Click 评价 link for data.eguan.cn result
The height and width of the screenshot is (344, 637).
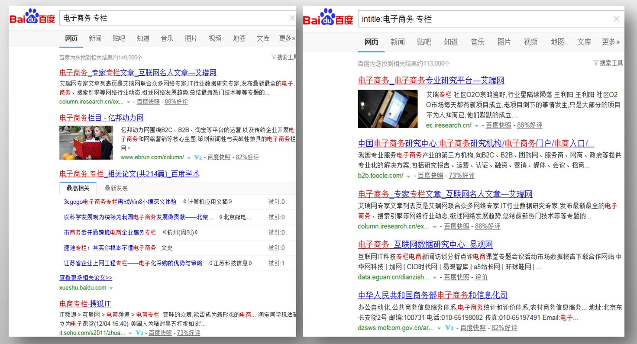click(481, 277)
